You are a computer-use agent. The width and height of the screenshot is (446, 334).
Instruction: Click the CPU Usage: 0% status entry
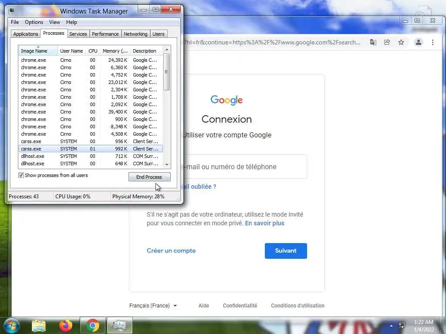(73, 196)
